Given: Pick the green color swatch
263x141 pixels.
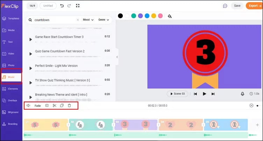Looking at the screenshot, I should (x=134, y=16).
